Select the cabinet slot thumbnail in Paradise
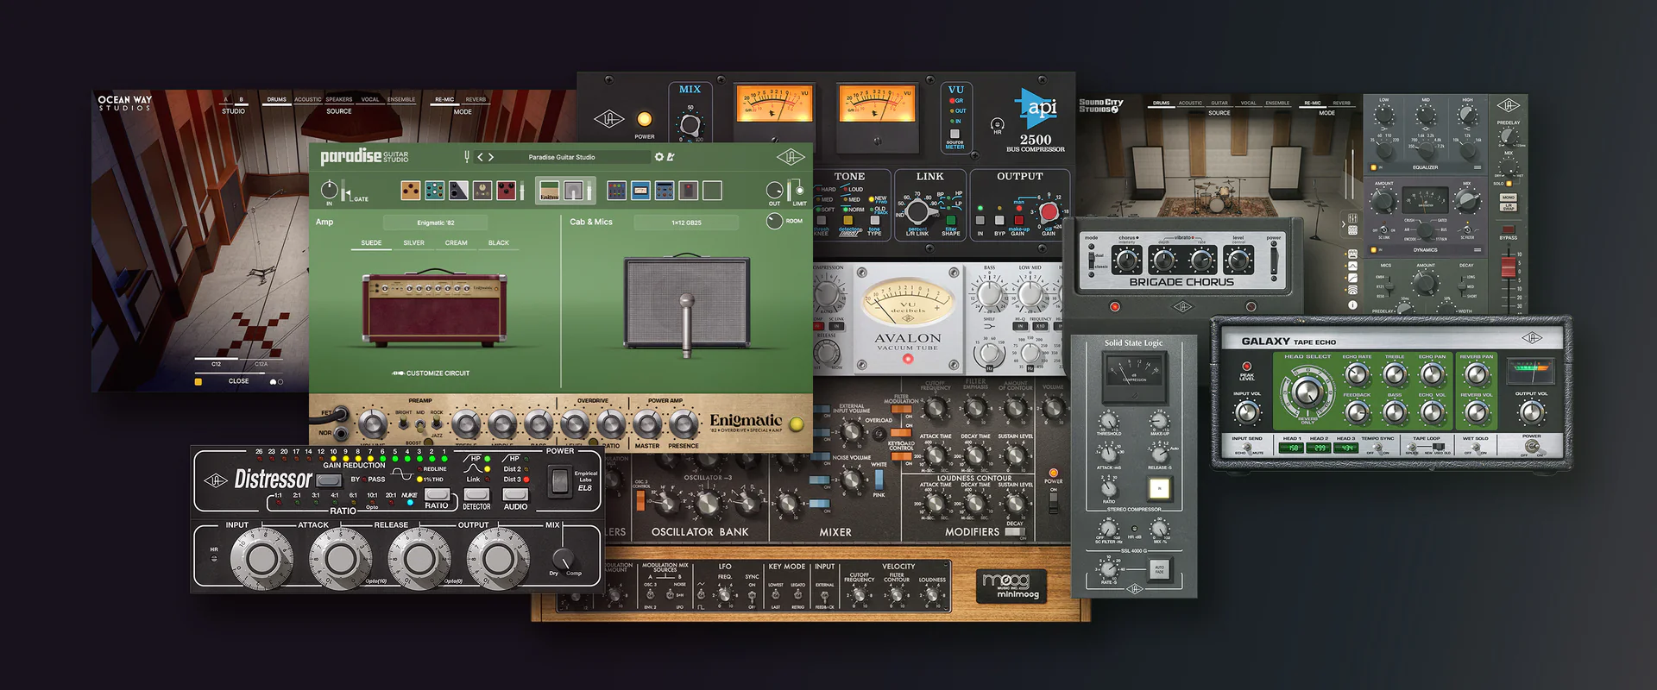The image size is (1657, 690). pyautogui.click(x=573, y=190)
